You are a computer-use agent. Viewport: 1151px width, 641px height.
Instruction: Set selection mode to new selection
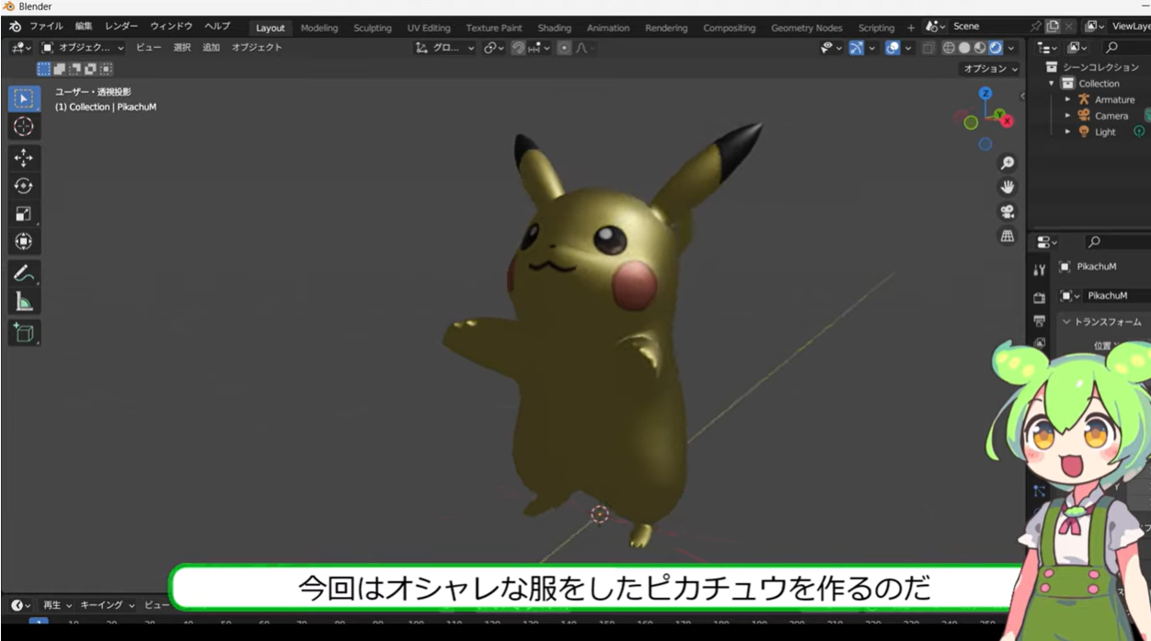pyautogui.click(x=43, y=69)
